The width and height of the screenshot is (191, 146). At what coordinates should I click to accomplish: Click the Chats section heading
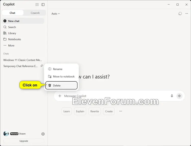coord(6,53)
